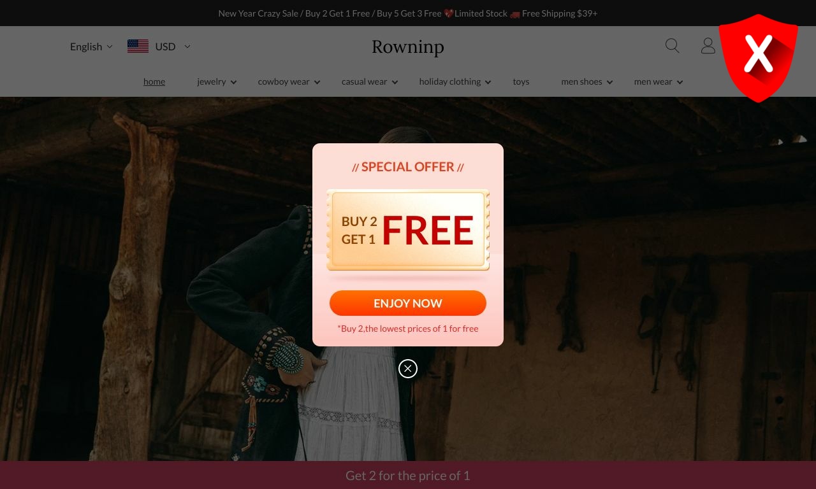Viewport: 816px width, 489px height.
Task: Expand the men wear submenu arrow
Action: [680, 82]
